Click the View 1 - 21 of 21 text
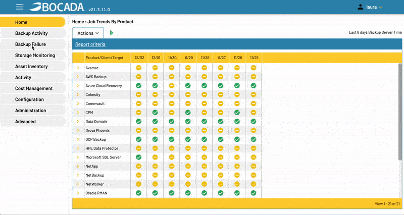404x215 pixels. pyautogui.click(x=387, y=204)
